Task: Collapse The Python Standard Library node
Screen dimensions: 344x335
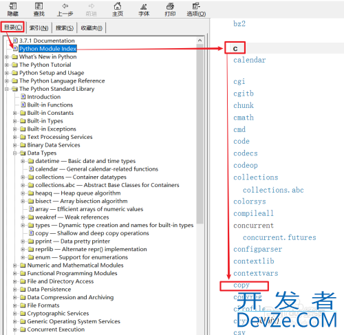Action: pos(7,89)
